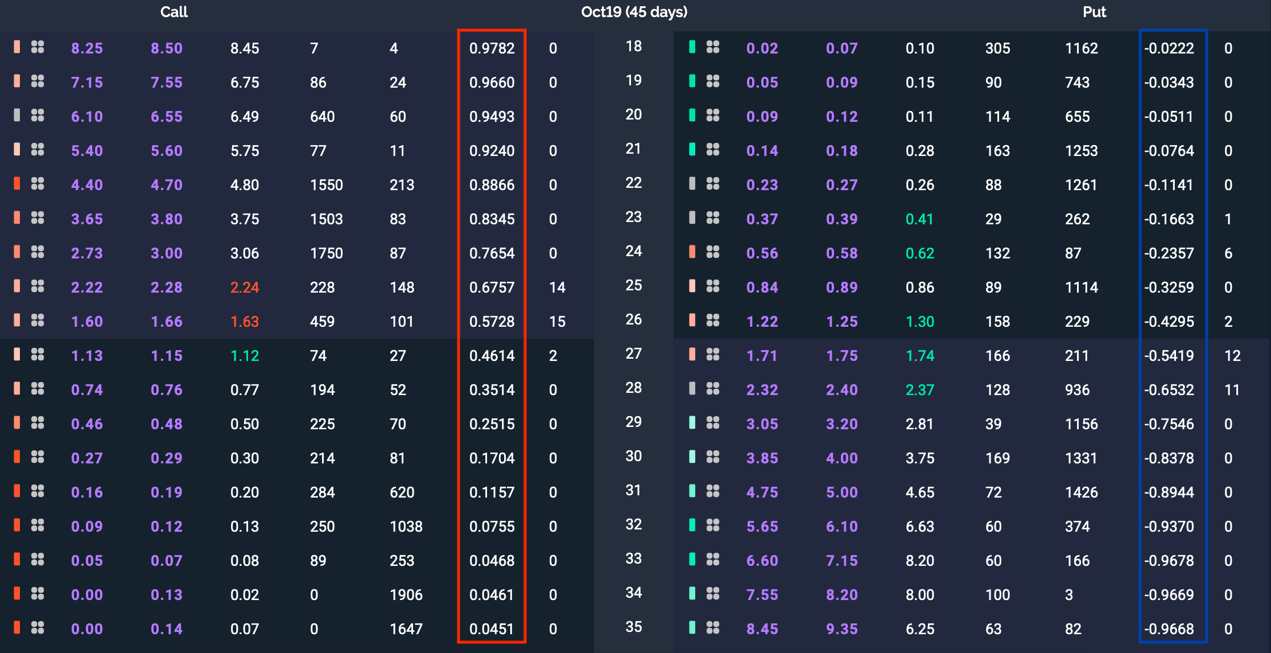Toggle the gray bar indicator on the 6.10 call row
1271x653 pixels.
(x=17, y=116)
